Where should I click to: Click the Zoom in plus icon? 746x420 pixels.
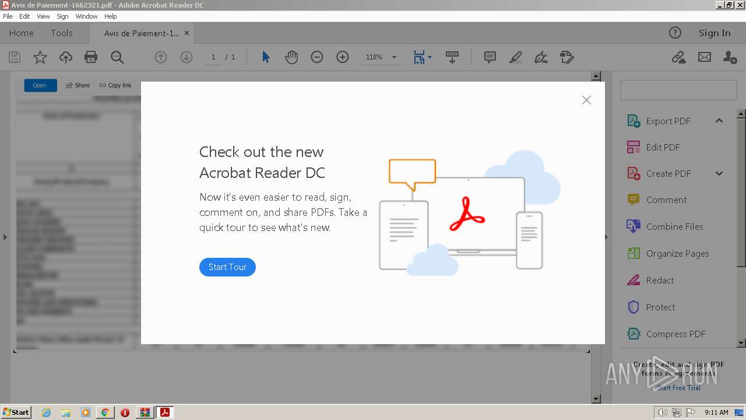[343, 57]
